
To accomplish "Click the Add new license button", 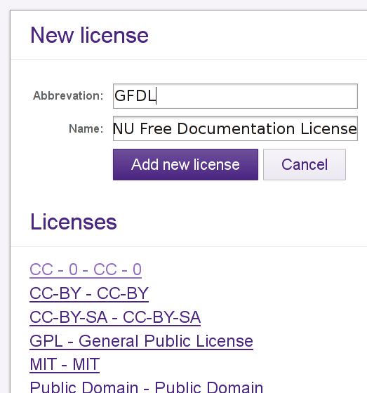I will [185, 164].
